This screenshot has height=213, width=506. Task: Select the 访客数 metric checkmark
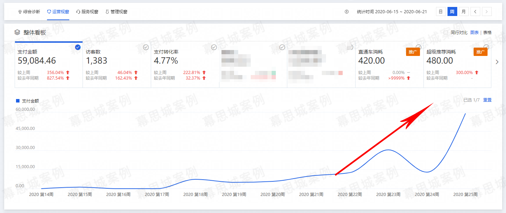point(146,47)
